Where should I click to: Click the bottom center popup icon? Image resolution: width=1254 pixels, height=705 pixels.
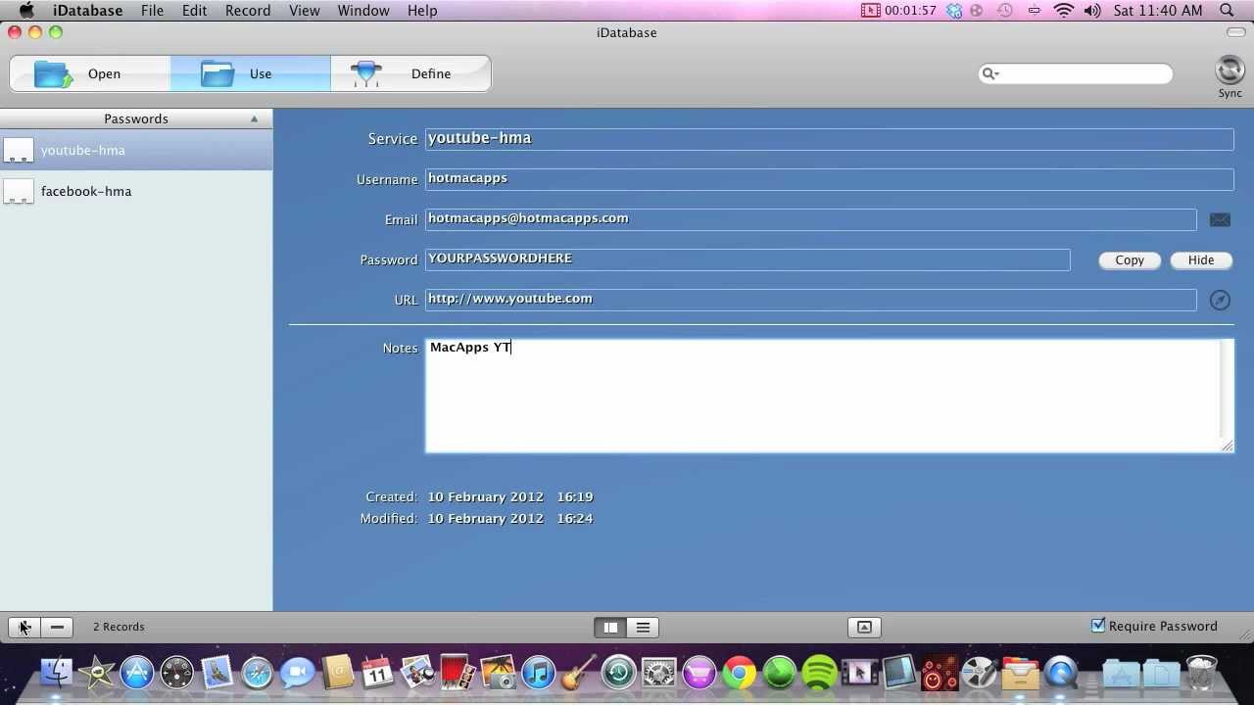point(864,627)
